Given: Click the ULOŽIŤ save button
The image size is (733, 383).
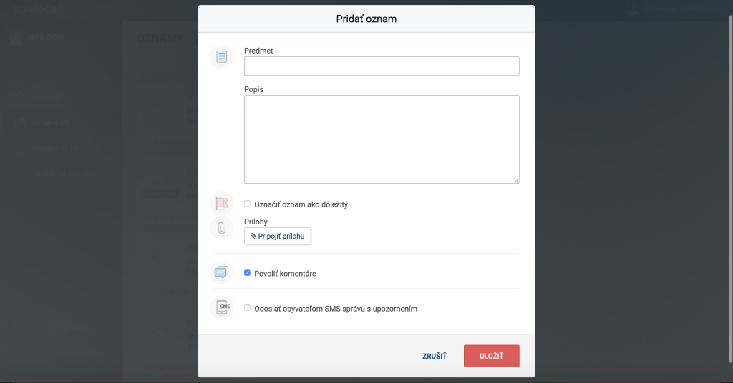Looking at the screenshot, I should (491, 356).
